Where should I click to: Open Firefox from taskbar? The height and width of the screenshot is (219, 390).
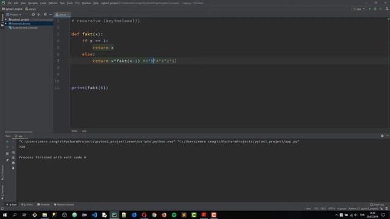[x=164, y=215]
